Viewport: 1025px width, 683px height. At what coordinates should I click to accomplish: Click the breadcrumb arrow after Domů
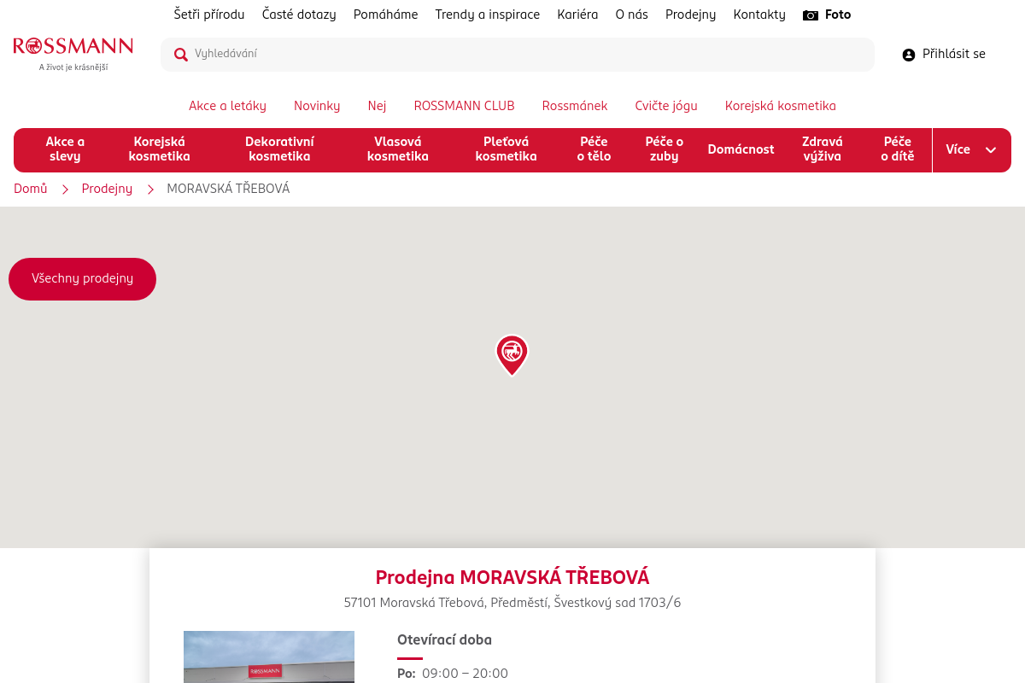pos(65,190)
